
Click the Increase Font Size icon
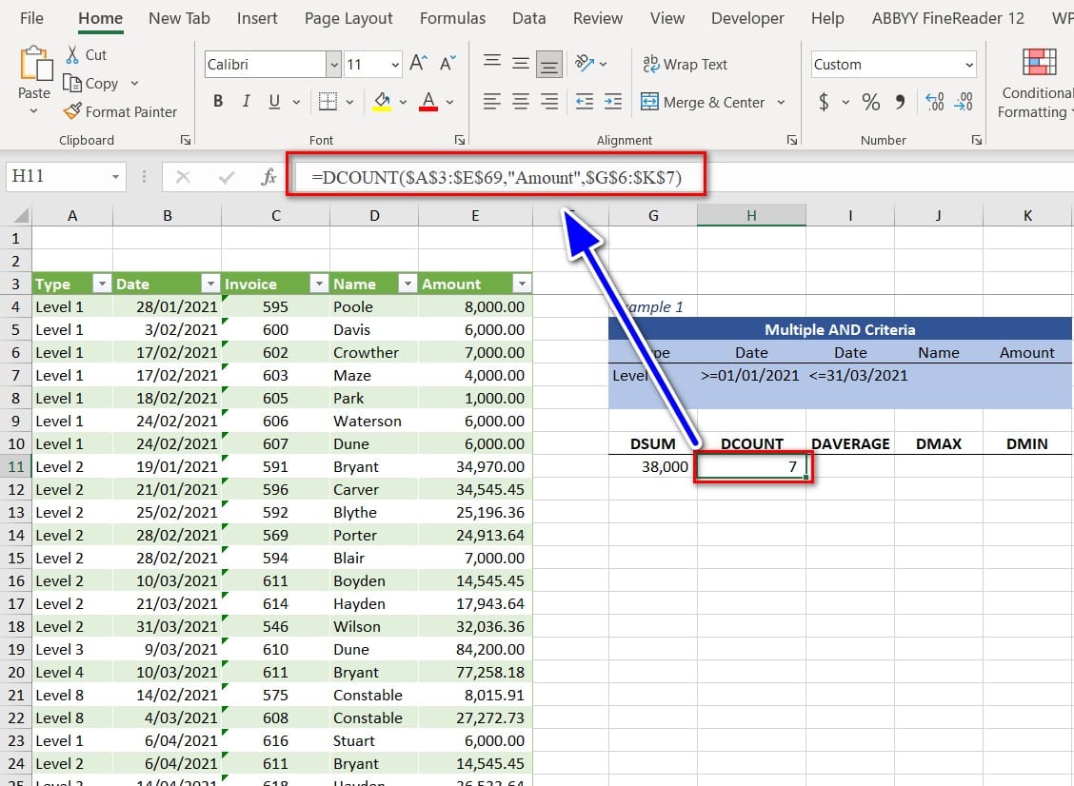point(418,64)
